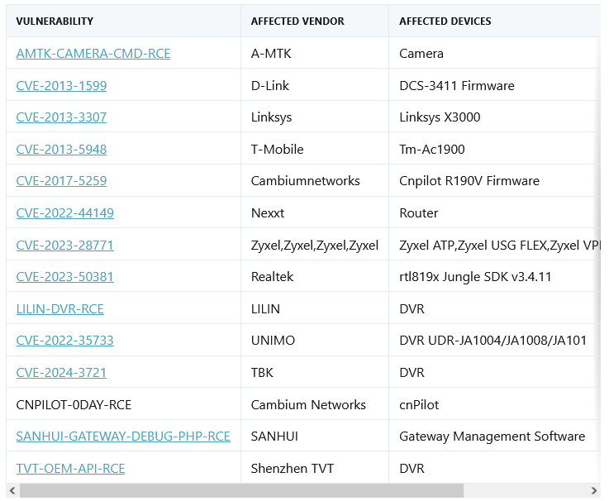Click the Vulnerability column header
This screenshot has height=501, width=609.
pyautogui.click(x=55, y=21)
